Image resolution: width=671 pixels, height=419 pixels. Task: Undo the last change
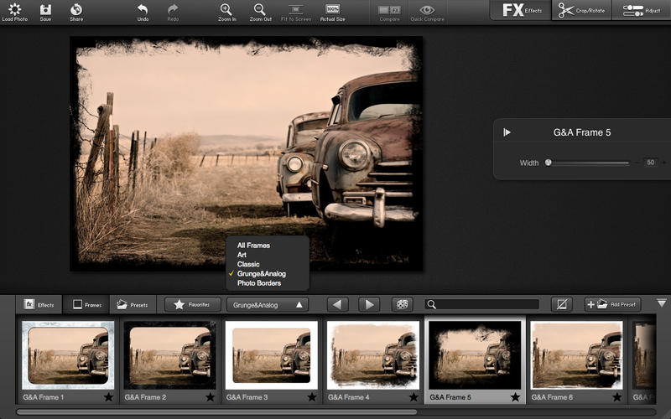143,9
